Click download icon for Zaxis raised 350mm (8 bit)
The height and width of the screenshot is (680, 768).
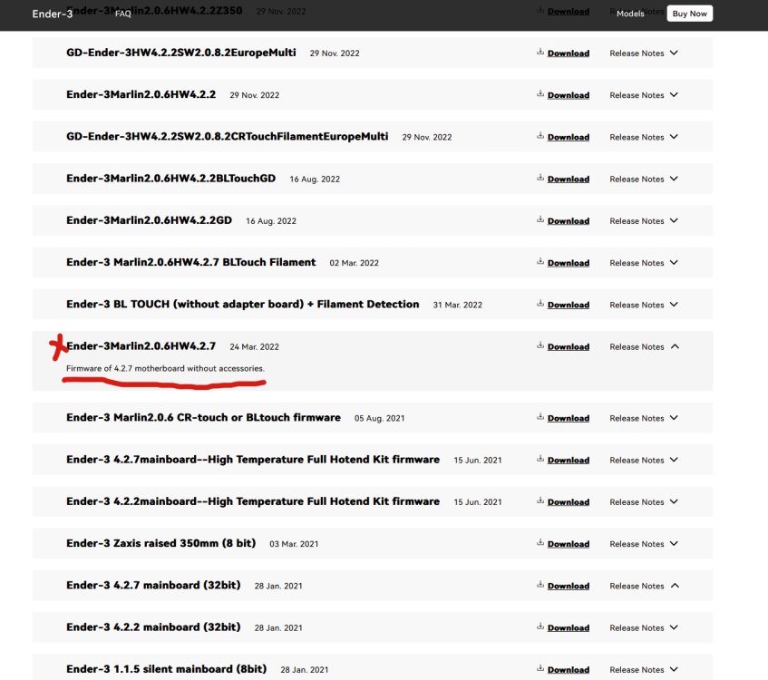540,543
